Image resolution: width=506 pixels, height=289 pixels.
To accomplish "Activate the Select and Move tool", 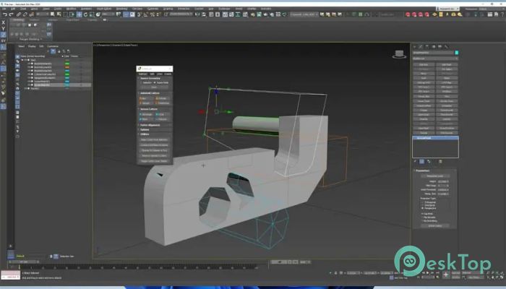I will pos(79,14).
